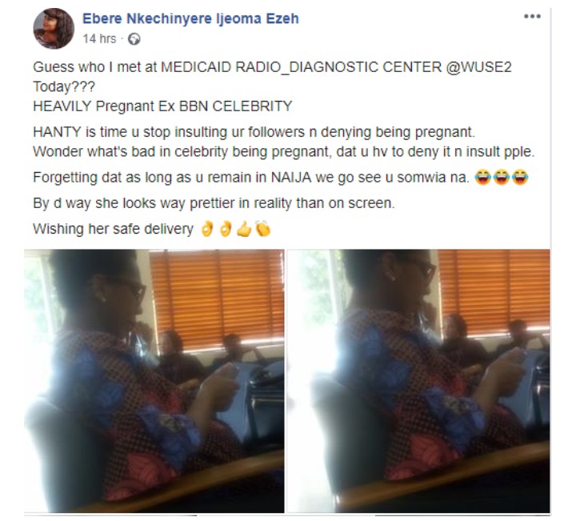The image size is (576, 521).
Task: Click the second OK hand emoji
Action: point(226,230)
